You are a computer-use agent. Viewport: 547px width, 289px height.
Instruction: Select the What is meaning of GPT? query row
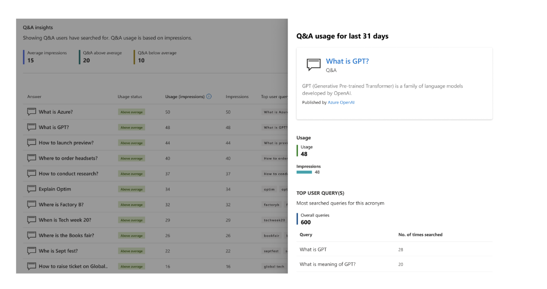tap(328, 264)
